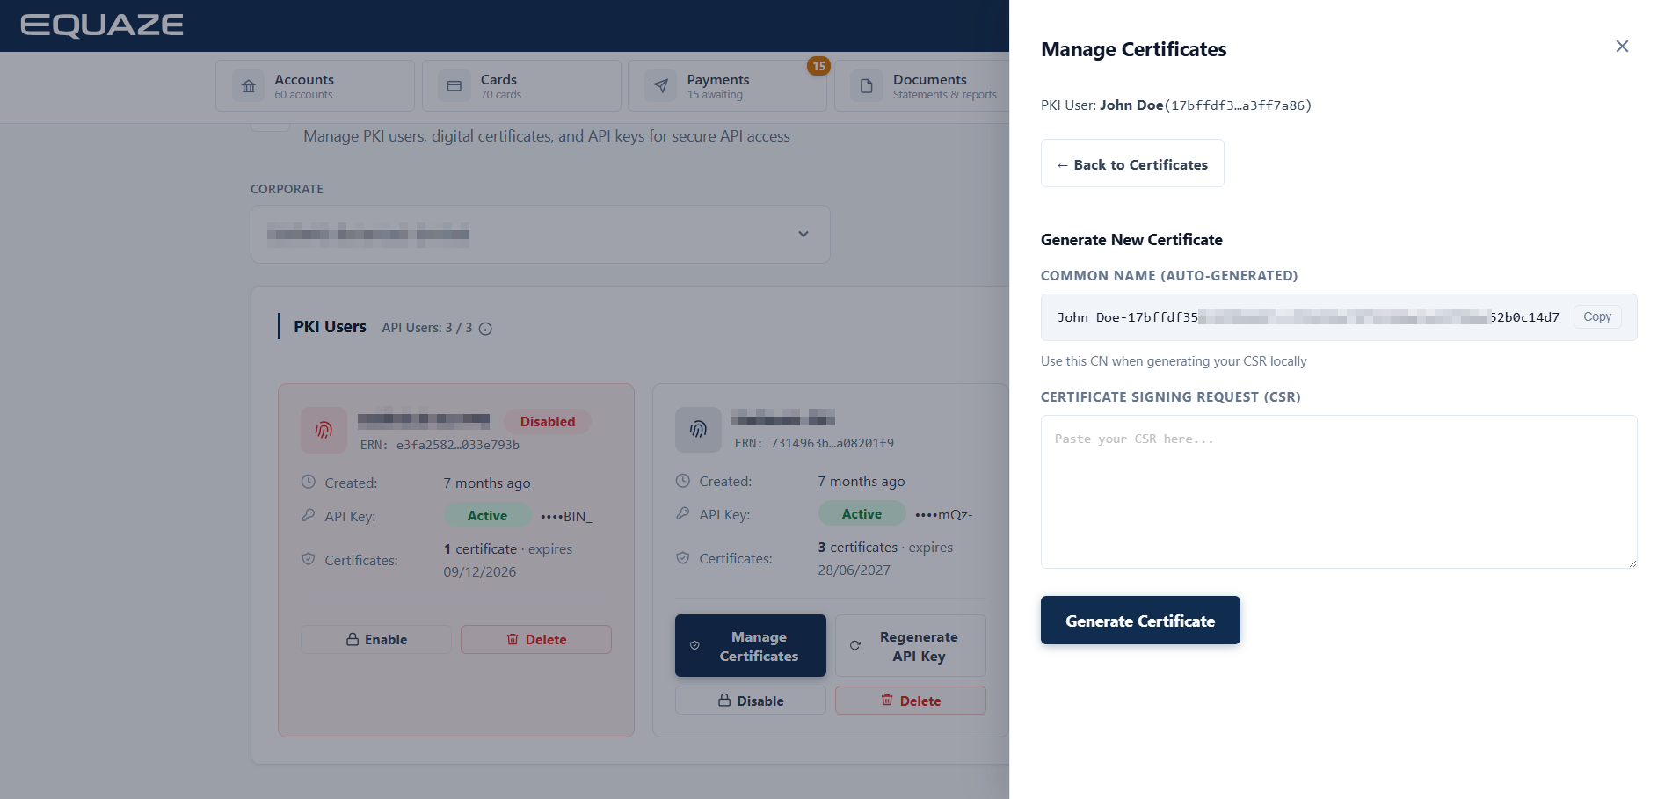Open the Documents tab
The image size is (1665, 799).
tap(923, 86)
